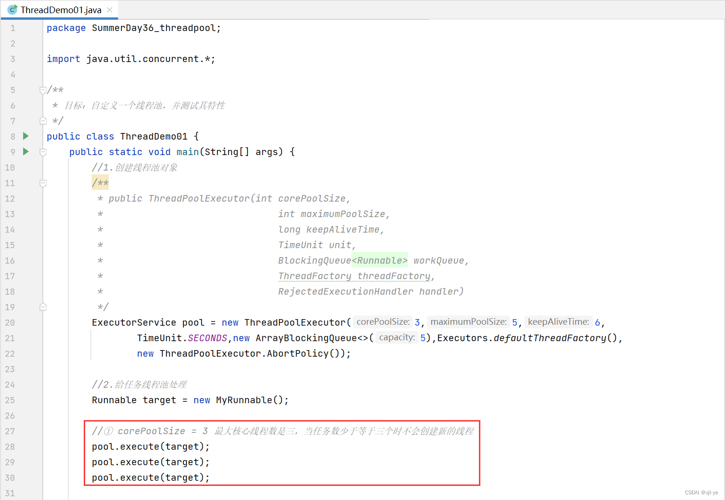Click the Java class icon on the ThreadDemo01.java tab
This screenshot has height=500, width=725.
point(13,10)
